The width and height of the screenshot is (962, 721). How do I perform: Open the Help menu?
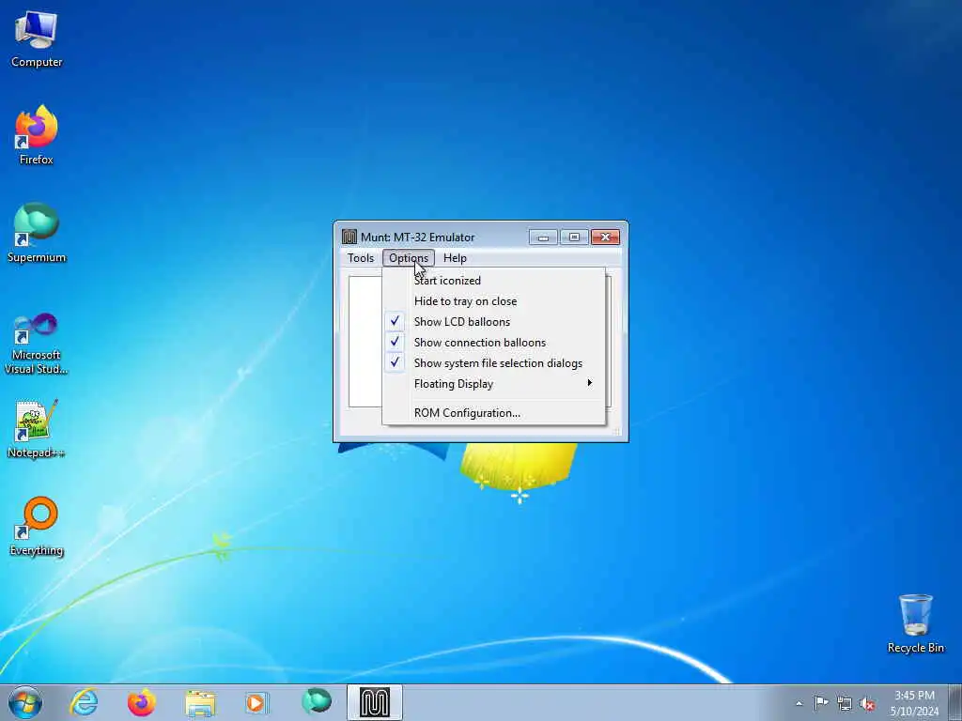[x=456, y=258]
